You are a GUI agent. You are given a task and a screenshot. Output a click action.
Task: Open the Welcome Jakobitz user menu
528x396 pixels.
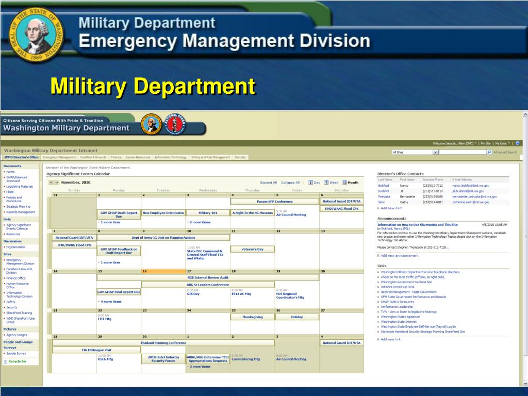pyautogui.click(x=455, y=143)
